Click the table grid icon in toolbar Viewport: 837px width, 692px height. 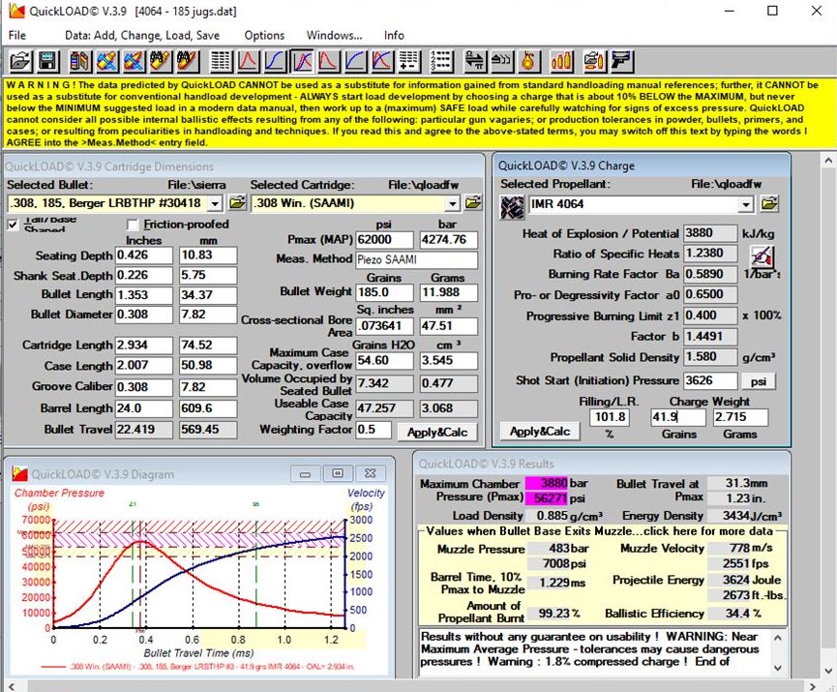pos(220,61)
